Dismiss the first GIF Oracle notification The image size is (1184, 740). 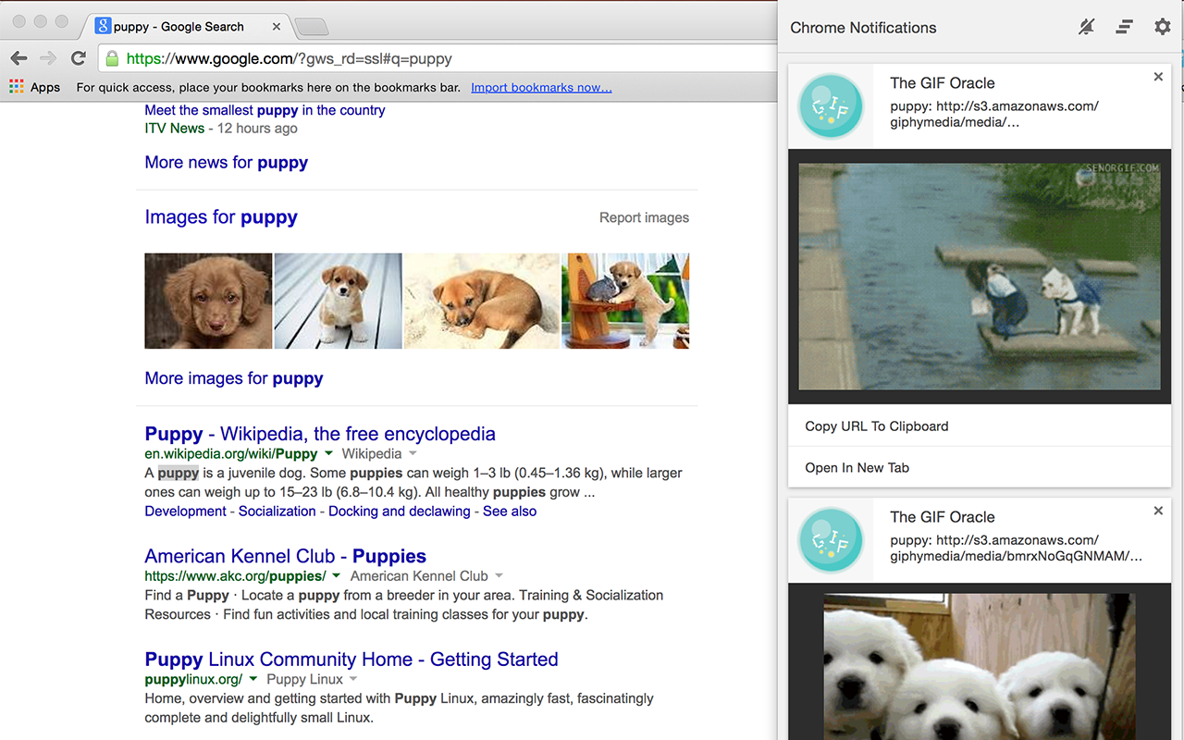coord(1158,77)
